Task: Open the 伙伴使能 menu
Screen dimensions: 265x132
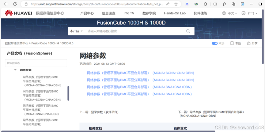Action: [x=200, y=13]
